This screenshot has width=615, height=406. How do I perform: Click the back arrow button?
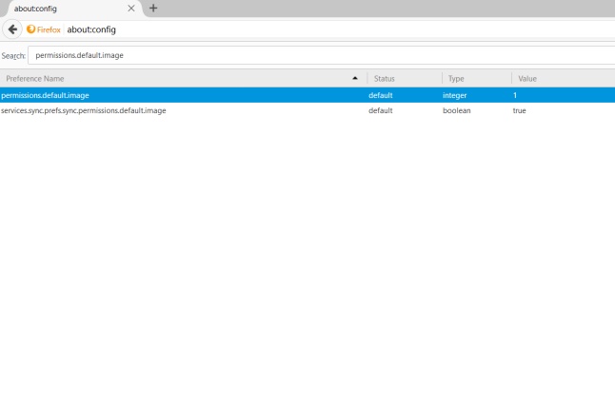(12, 29)
